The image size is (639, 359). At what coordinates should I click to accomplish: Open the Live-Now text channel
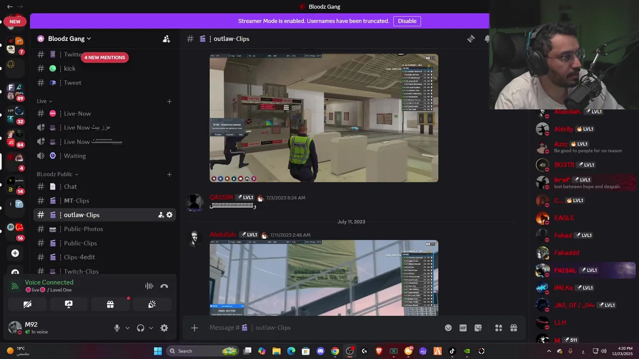point(105,113)
